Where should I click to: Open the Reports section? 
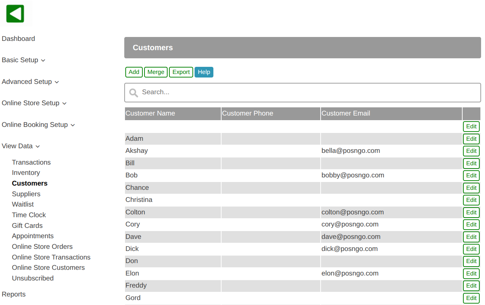pos(14,294)
